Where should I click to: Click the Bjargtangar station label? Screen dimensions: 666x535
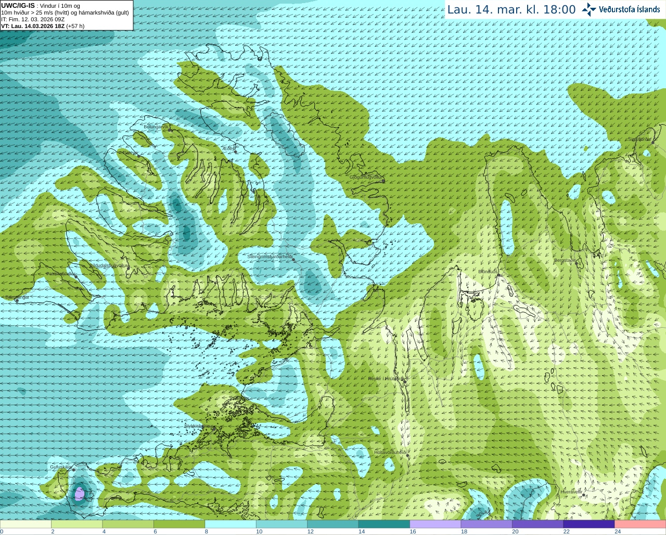(x=17, y=297)
